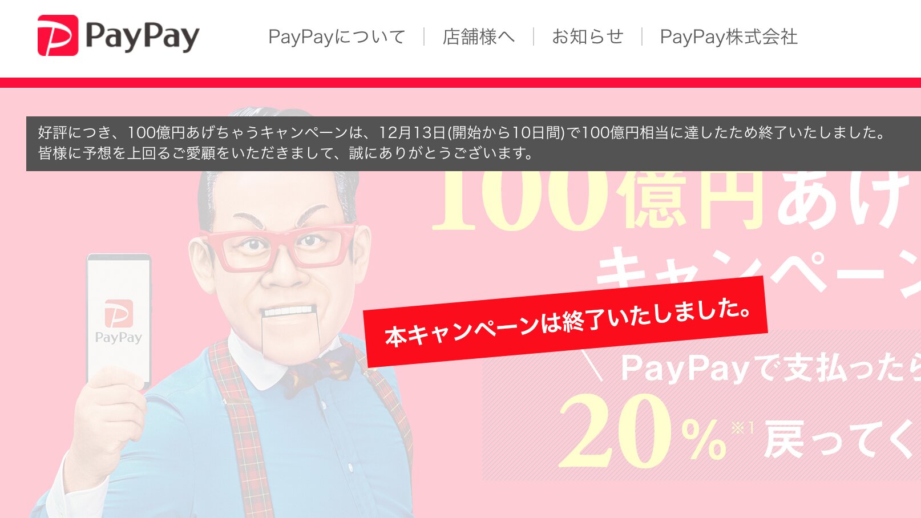
Task: Click the ※1 footnote marker
Action: coord(742,427)
